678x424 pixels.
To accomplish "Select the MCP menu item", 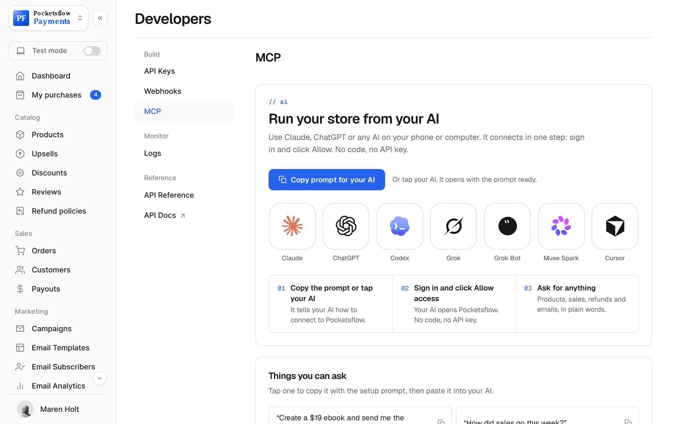I will (184, 112).
